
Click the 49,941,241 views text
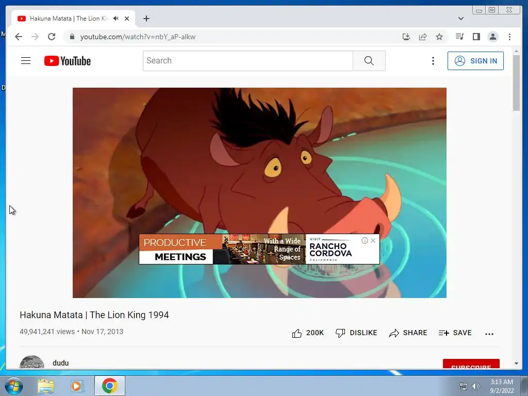(x=47, y=332)
